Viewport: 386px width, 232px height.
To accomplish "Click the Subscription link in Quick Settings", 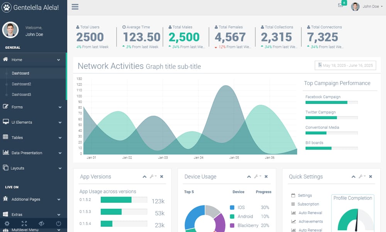I will pos(308,204).
